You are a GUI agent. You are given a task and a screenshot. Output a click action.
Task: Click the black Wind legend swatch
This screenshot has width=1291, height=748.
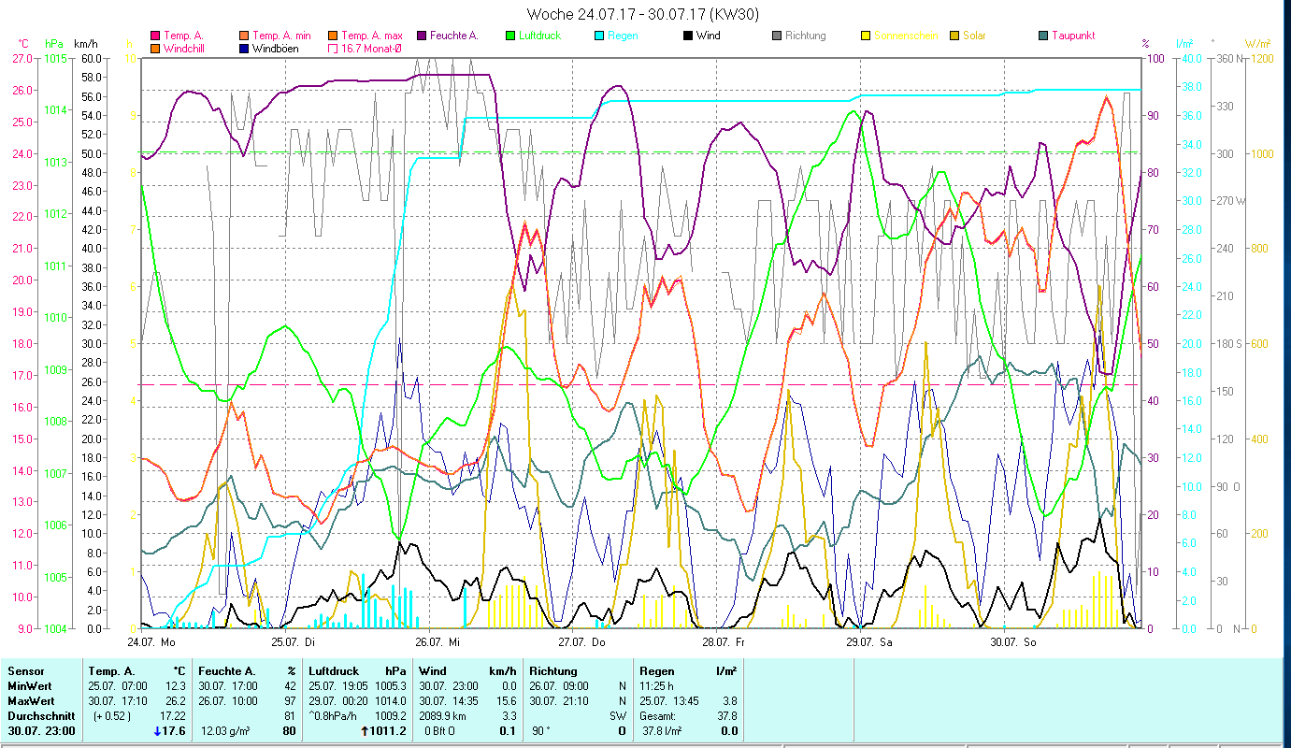[x=687, y=36]
